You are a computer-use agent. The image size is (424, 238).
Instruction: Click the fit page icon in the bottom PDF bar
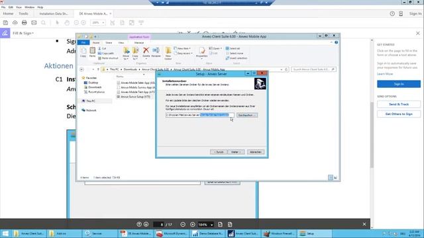coord(220,225)
